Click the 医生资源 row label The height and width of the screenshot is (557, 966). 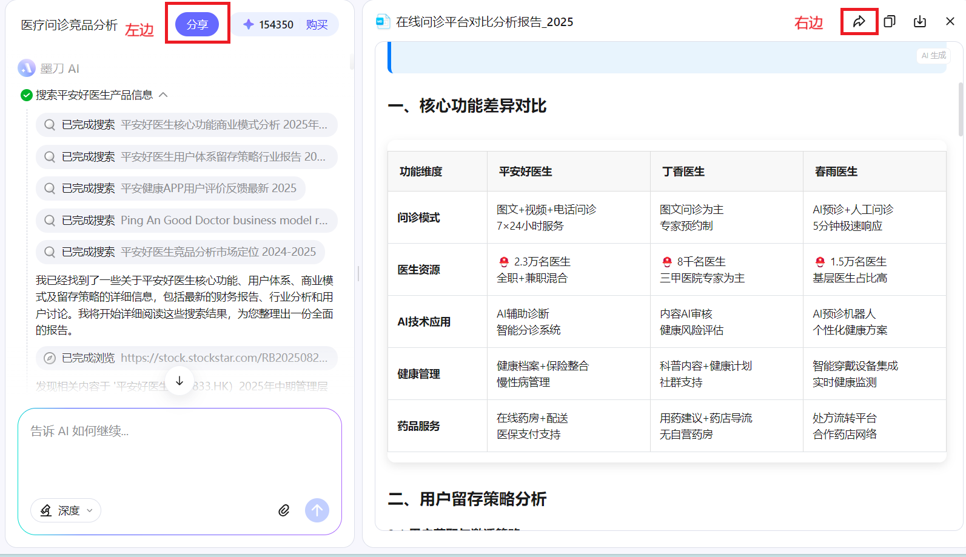point(419,270)
